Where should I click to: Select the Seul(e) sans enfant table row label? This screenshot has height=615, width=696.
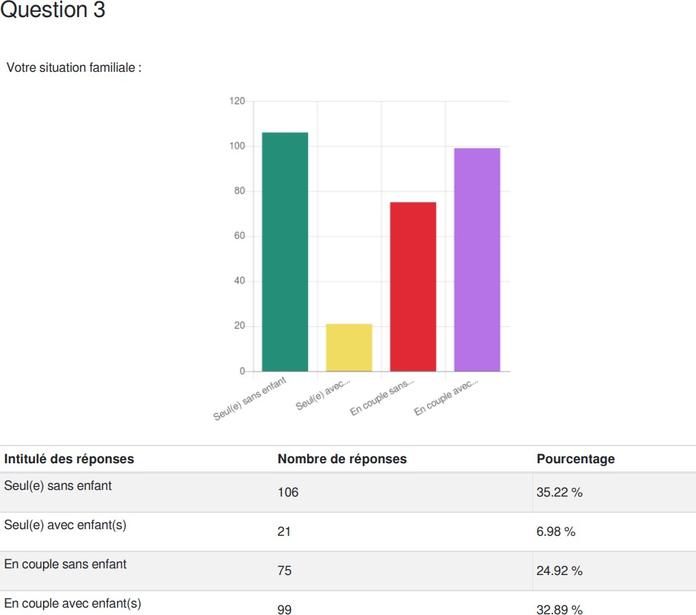click(58, 486)
